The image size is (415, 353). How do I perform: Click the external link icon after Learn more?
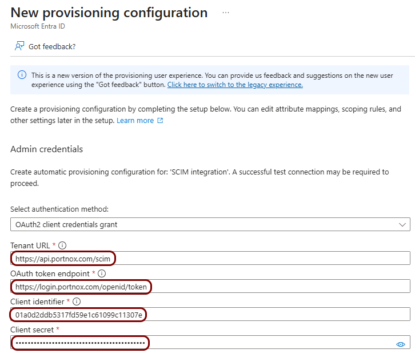160,121
